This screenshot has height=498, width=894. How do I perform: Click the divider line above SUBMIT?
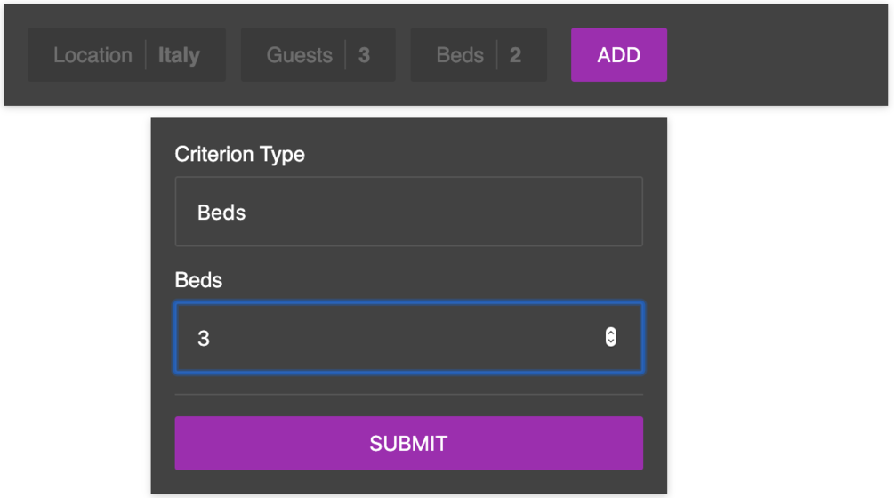coord(409,394)
